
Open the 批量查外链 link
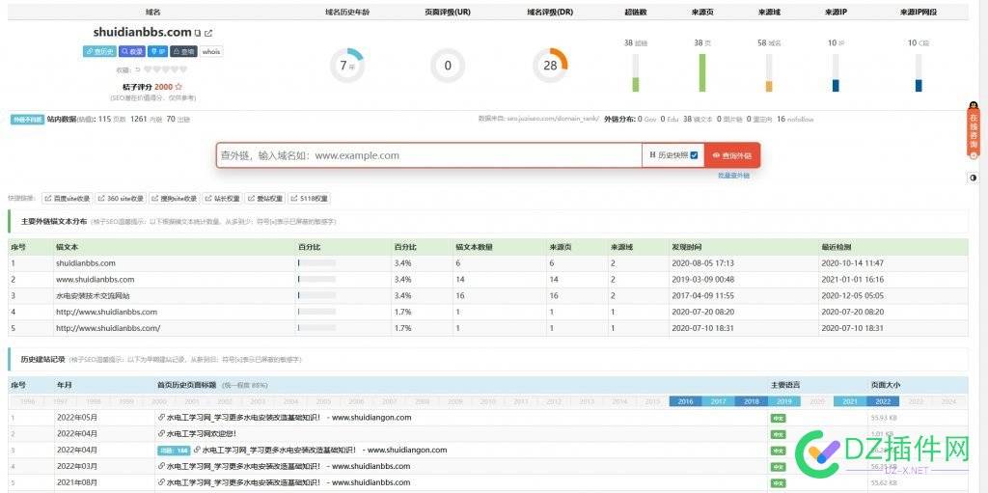pos(733,176)
